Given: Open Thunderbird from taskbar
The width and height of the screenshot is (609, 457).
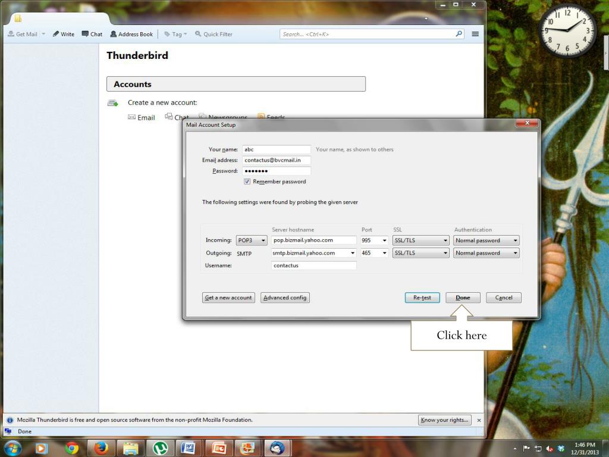Looking at the screenshot, I should (278, 449).
